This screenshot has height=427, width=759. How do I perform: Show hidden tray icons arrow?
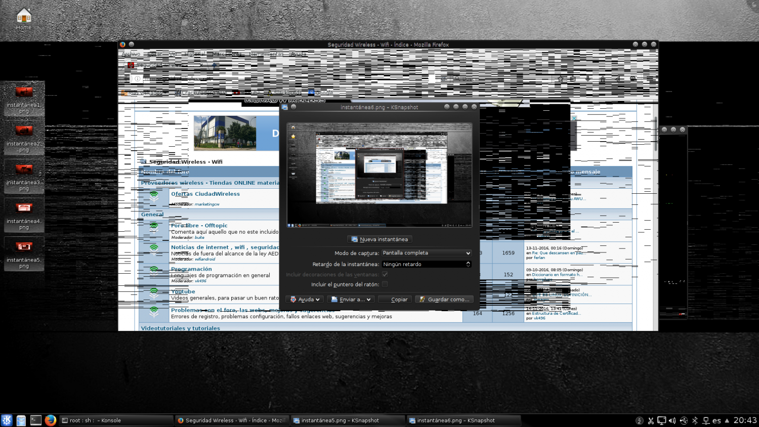click(x=727, y=420)
